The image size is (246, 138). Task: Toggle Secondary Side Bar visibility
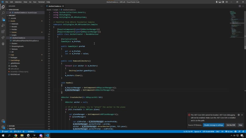[x=222, y=2]
